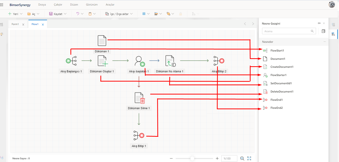This screenshot has width=339, height=162.
Task: Pin the Nesne Gezgini panel
Action: click(319, 23)
